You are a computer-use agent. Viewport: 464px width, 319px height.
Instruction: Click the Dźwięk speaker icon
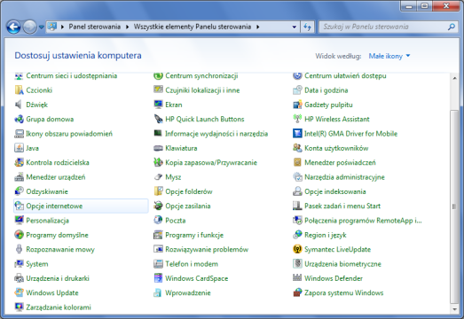click(19, 105)
